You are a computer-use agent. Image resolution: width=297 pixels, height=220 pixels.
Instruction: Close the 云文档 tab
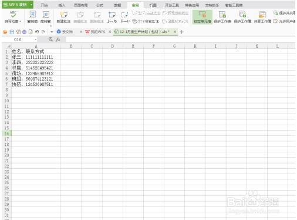pyautogui.click(x=81, y=32)
